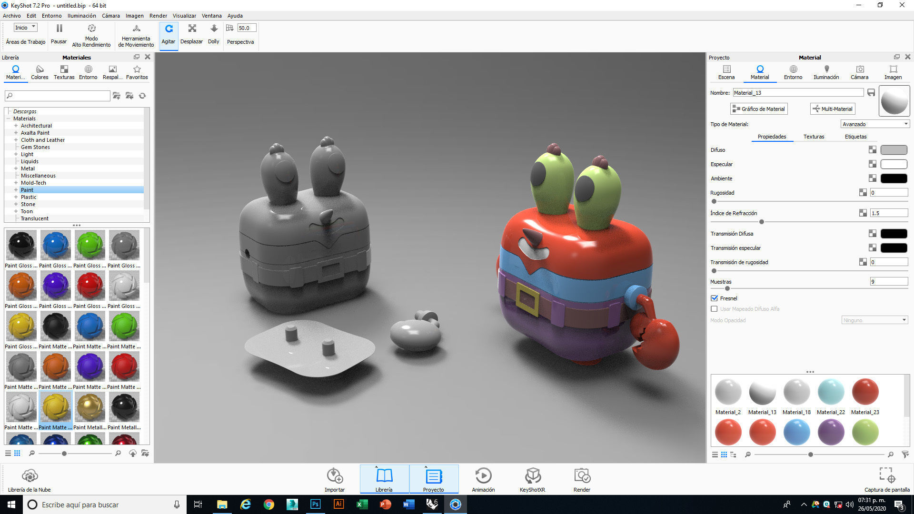Toggle the Librería panel button
This screenshot has width=914, height=514.
click(384, 480)
